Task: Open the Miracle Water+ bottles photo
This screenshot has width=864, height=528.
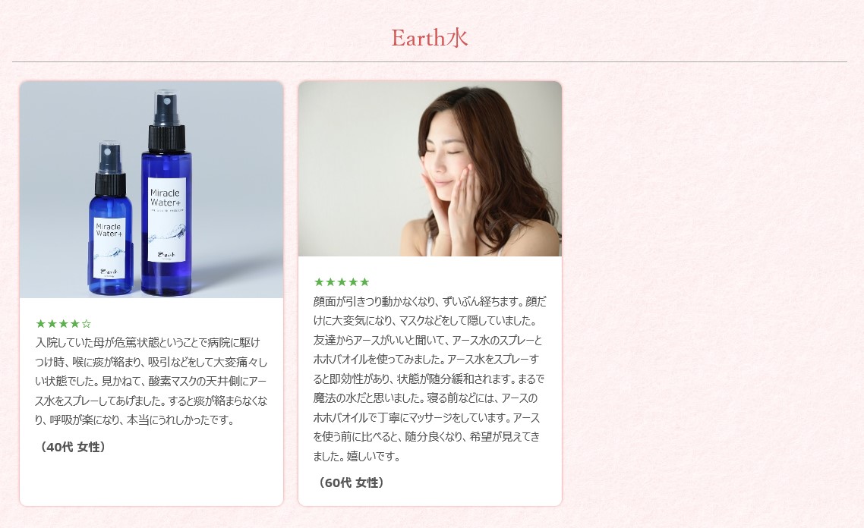Action: point(152,190)
